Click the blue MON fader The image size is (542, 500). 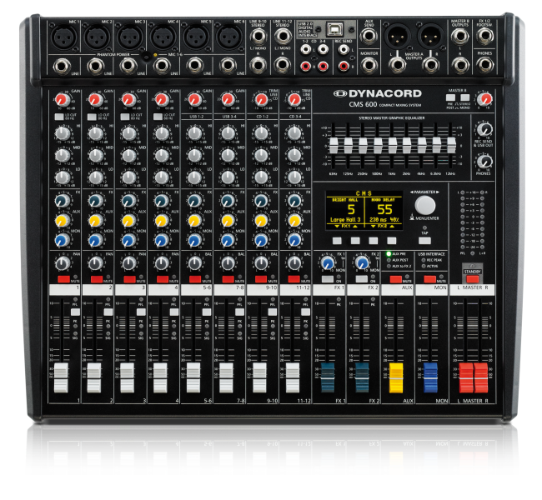click(430, 377)
